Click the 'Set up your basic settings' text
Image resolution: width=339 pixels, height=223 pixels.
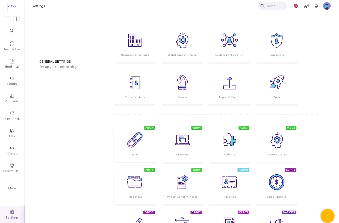pos(59,67)
